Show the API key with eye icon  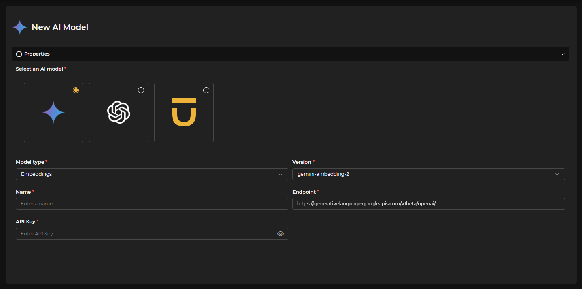coord(281,234)
